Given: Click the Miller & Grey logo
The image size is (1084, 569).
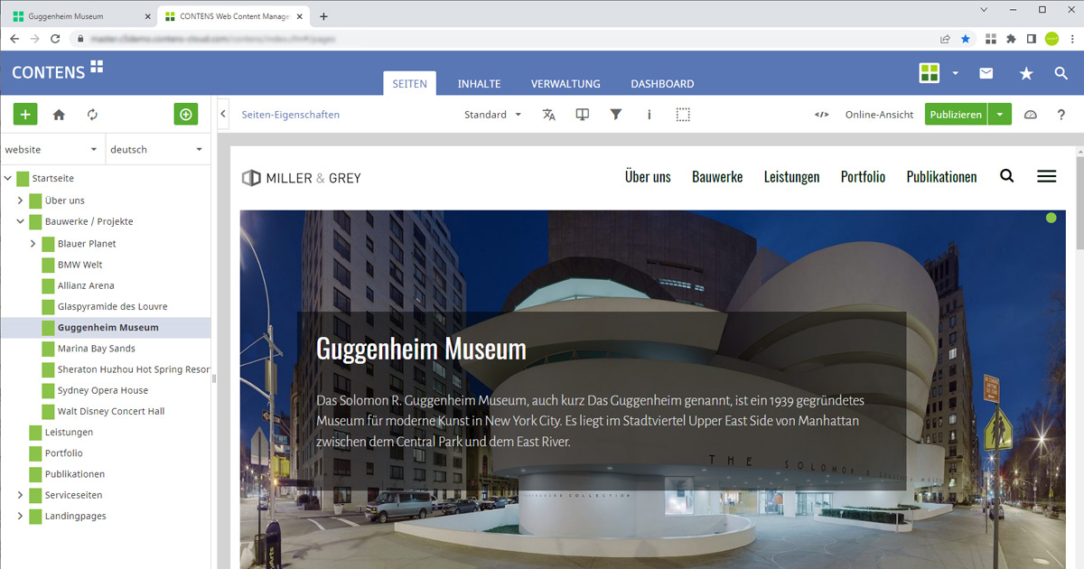Looking at the screenshot, I should tap(302, 178).
